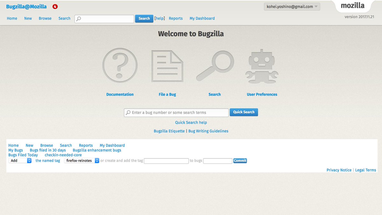Open the My Bugs saved search
This screenshot has height=215, width=382.
[x=16, y=150]
